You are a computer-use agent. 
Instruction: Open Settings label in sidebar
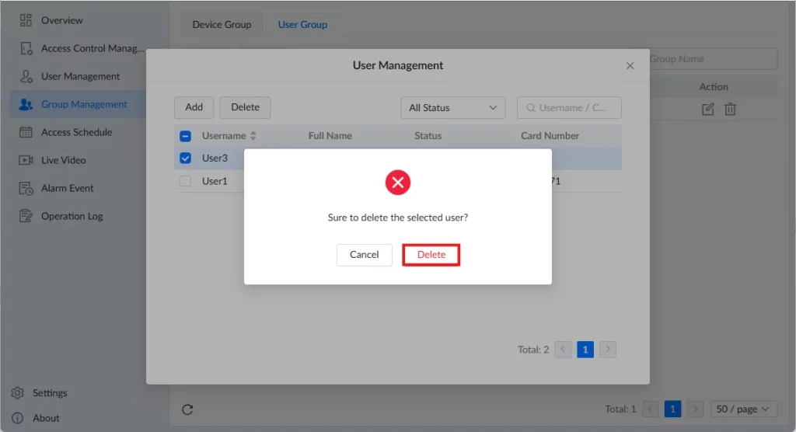click(x=50, y=393)
